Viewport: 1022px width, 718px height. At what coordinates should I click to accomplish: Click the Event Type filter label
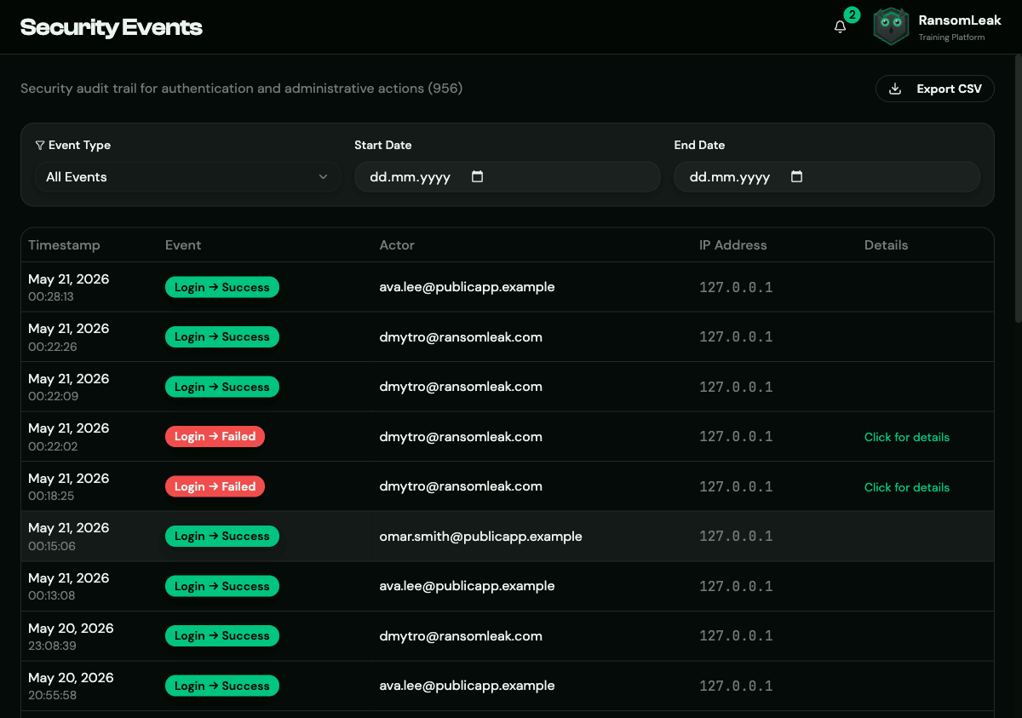79,145
